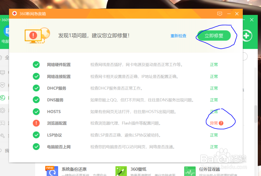261x176 pixels.
Task: Click description about 浏览器代理 and Flash插件
Action: point(126,123)
